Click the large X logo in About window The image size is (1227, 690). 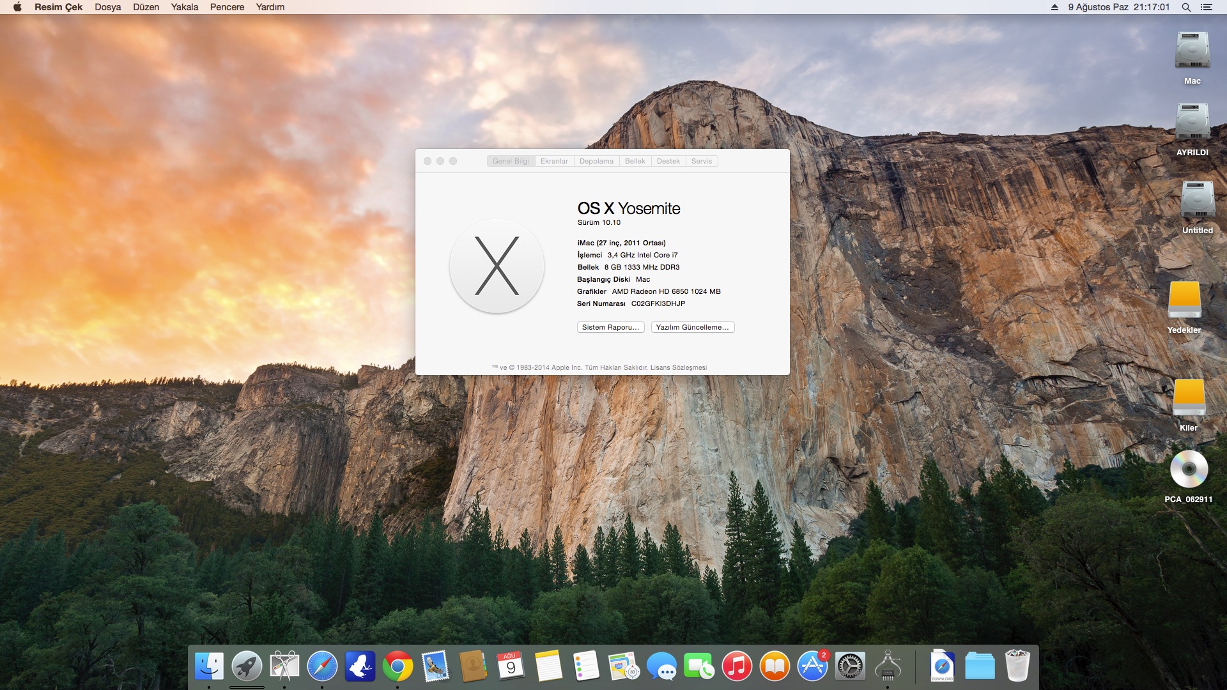point(497,266)
